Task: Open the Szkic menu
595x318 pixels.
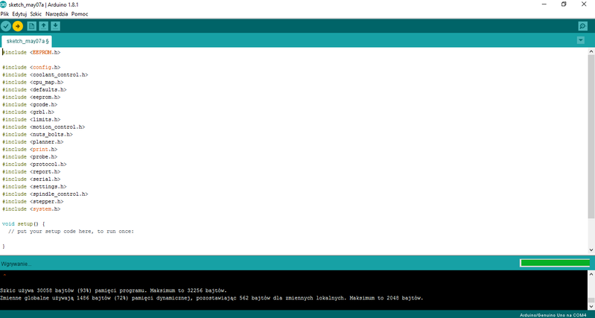Action: point(36,14)
